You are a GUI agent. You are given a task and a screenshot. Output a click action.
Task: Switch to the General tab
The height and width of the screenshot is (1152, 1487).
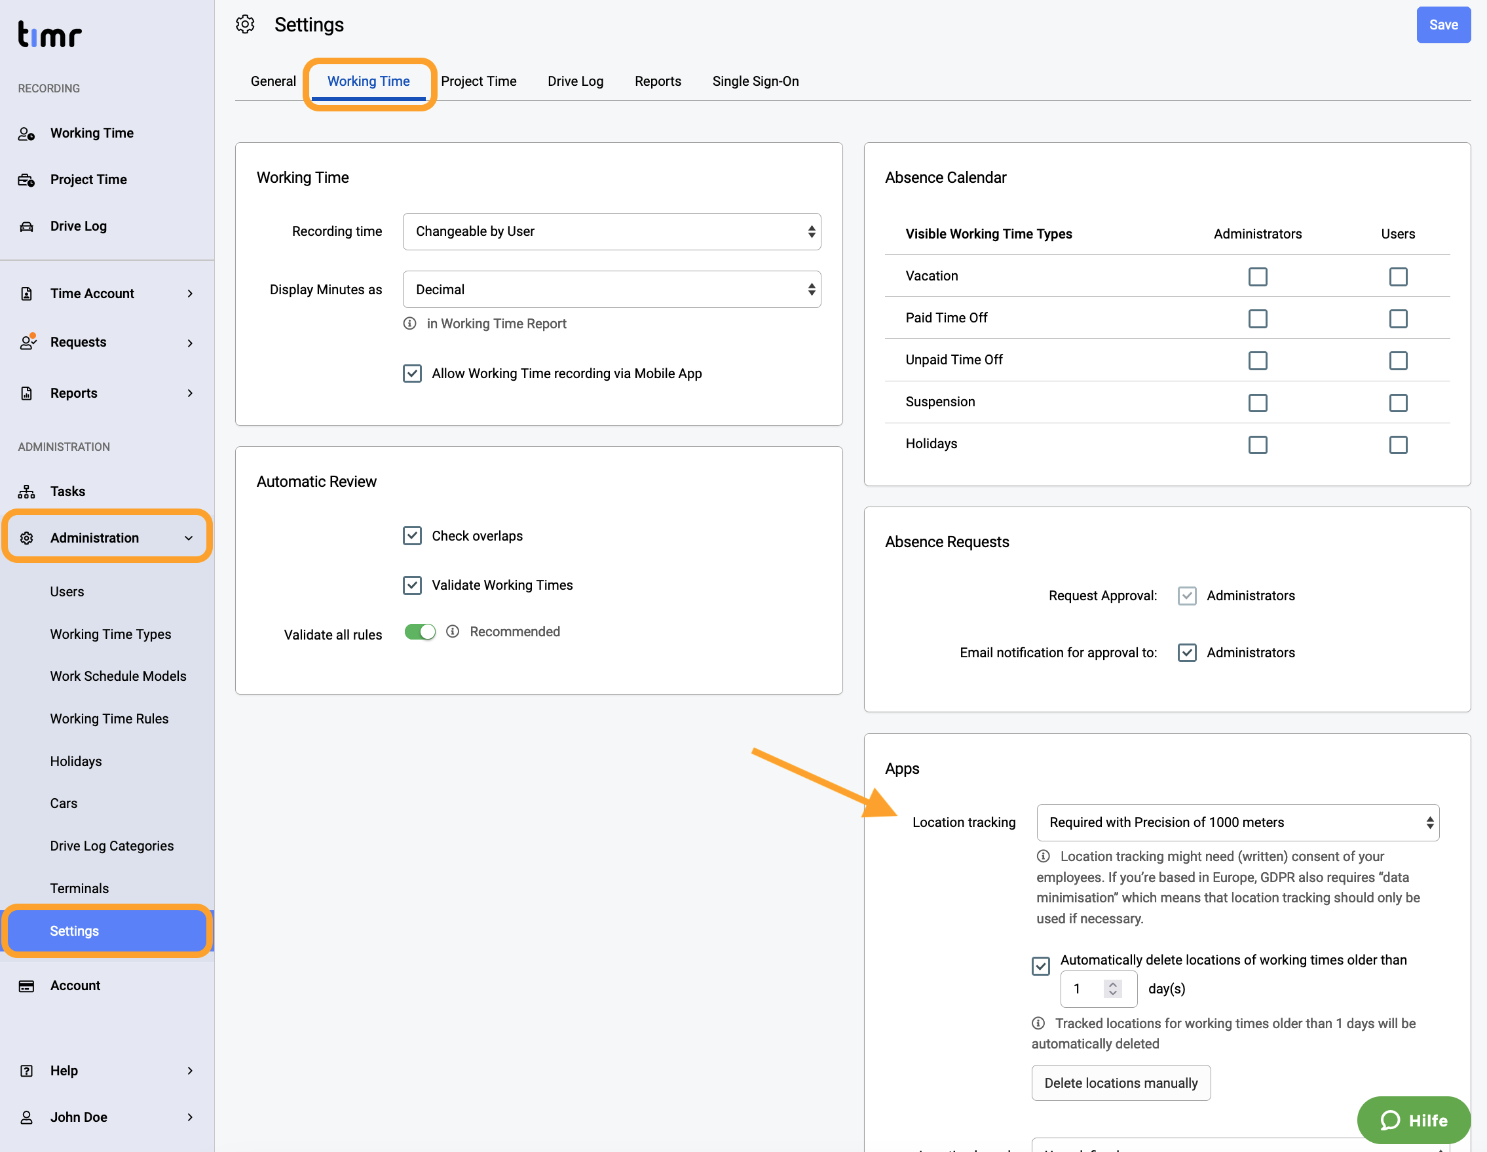(x=273, y=81)
